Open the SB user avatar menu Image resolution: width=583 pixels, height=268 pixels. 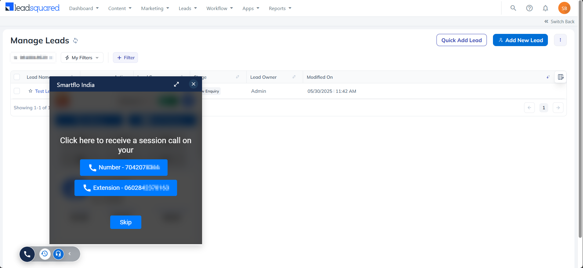click(x=564, y=8)
